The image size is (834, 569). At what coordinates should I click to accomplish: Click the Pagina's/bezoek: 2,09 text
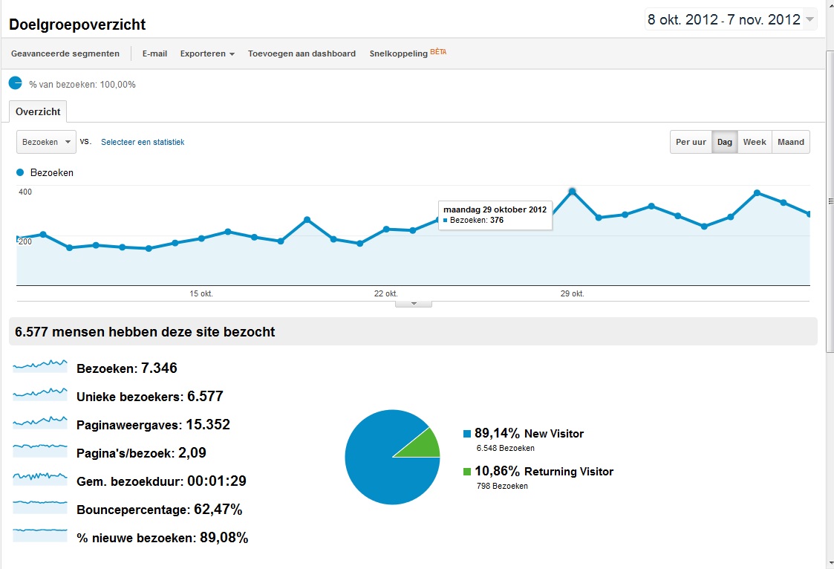pyautogui.click(x=142, y=453)
